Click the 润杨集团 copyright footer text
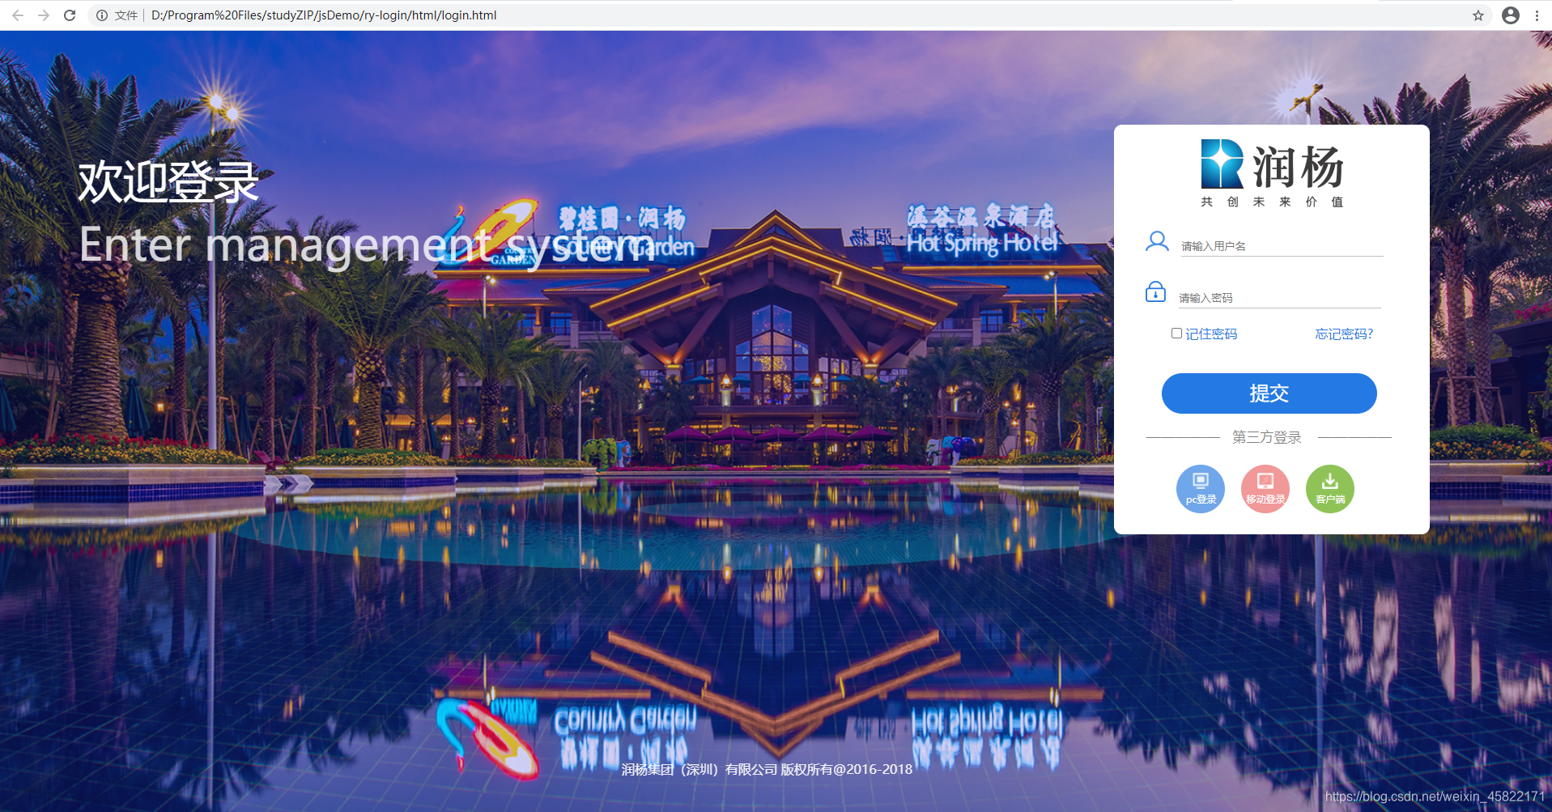This screenshot has height=812, width=1552. [767, 769]
